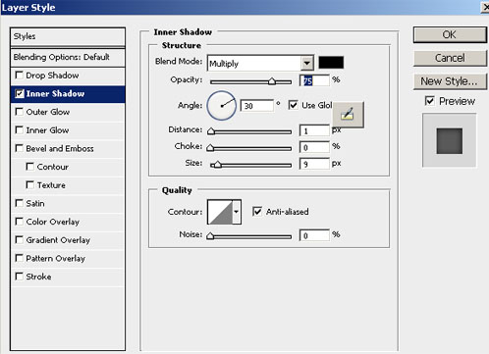Click the New Style... button
Screen dimensions: 489x354
tap(450, 81)
